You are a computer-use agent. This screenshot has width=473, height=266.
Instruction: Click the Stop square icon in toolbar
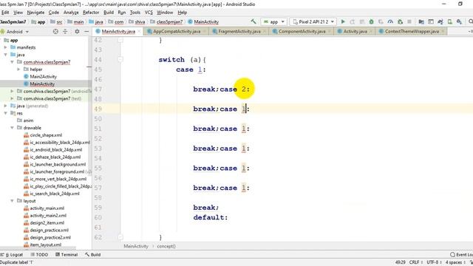tap(409, 21)
